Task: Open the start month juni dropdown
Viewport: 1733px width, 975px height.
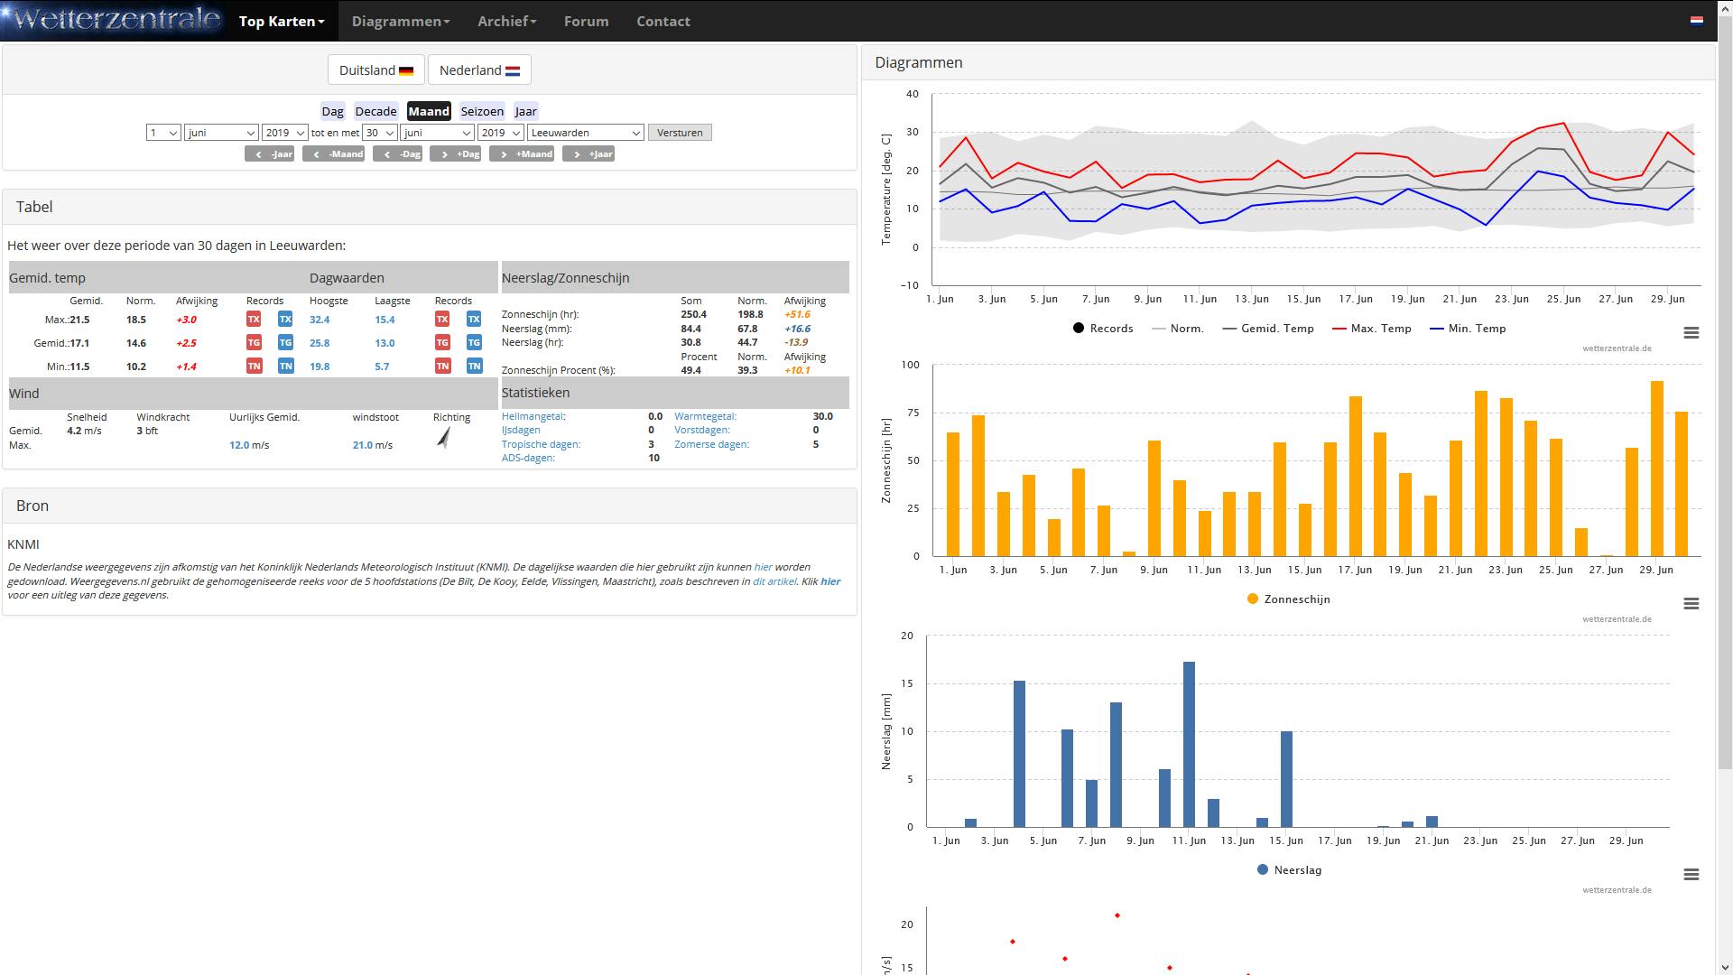Action: click(221, 133)
